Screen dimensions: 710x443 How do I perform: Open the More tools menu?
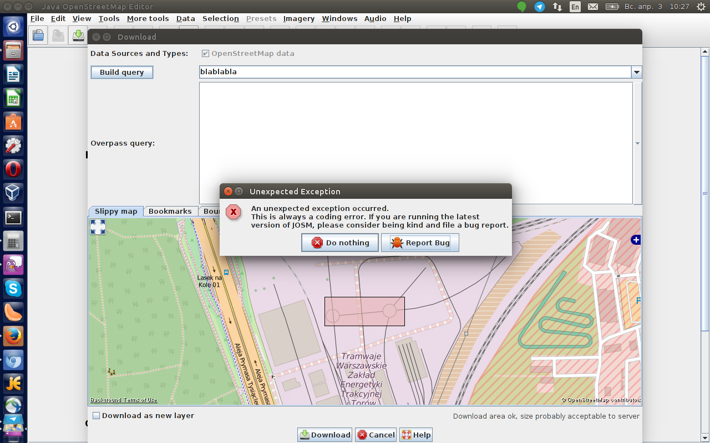[148, 18]
